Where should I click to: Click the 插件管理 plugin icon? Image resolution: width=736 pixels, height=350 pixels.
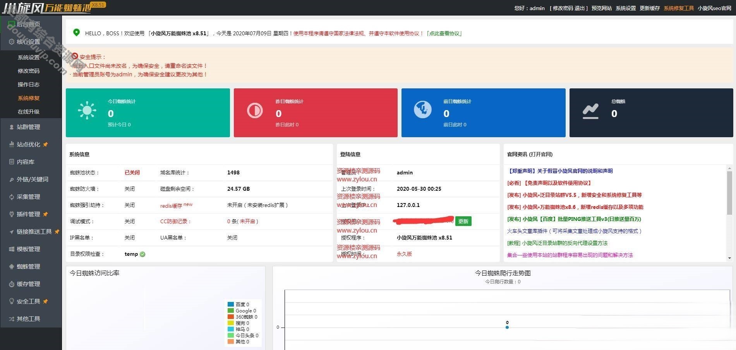12,214
